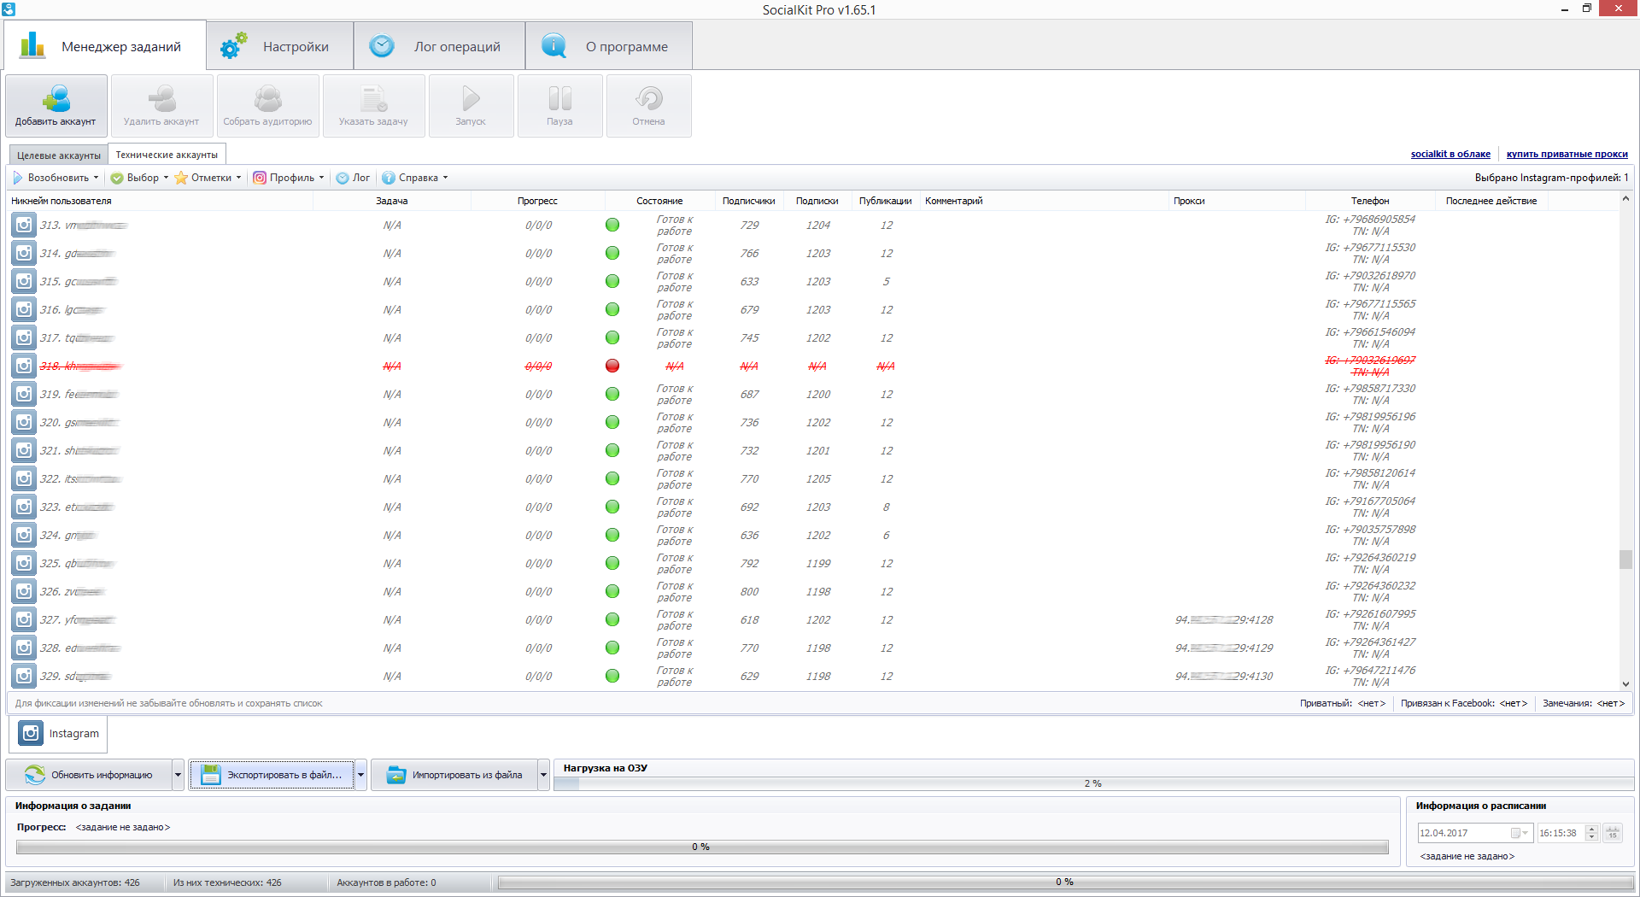Click the task progress bar 0 %
Viewport: 1640px width, 897px height.
(x=701, y=847)
